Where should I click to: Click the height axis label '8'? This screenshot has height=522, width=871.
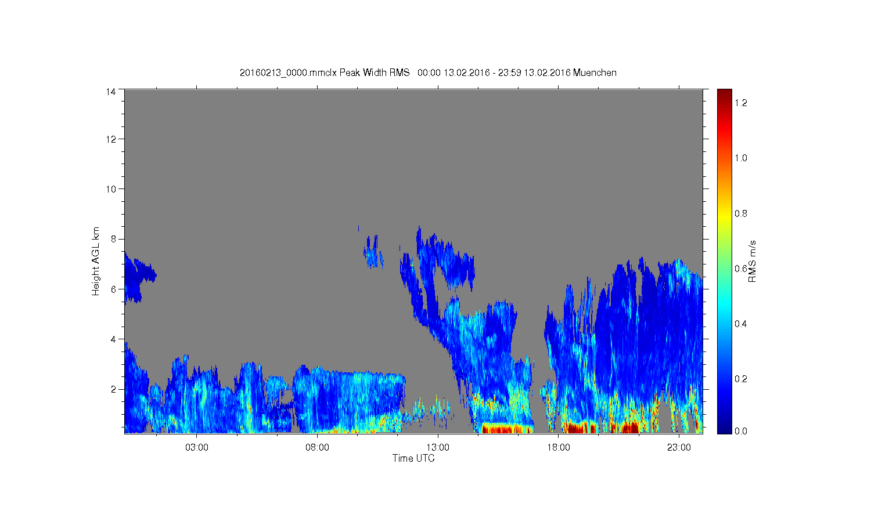pos(114,239)
